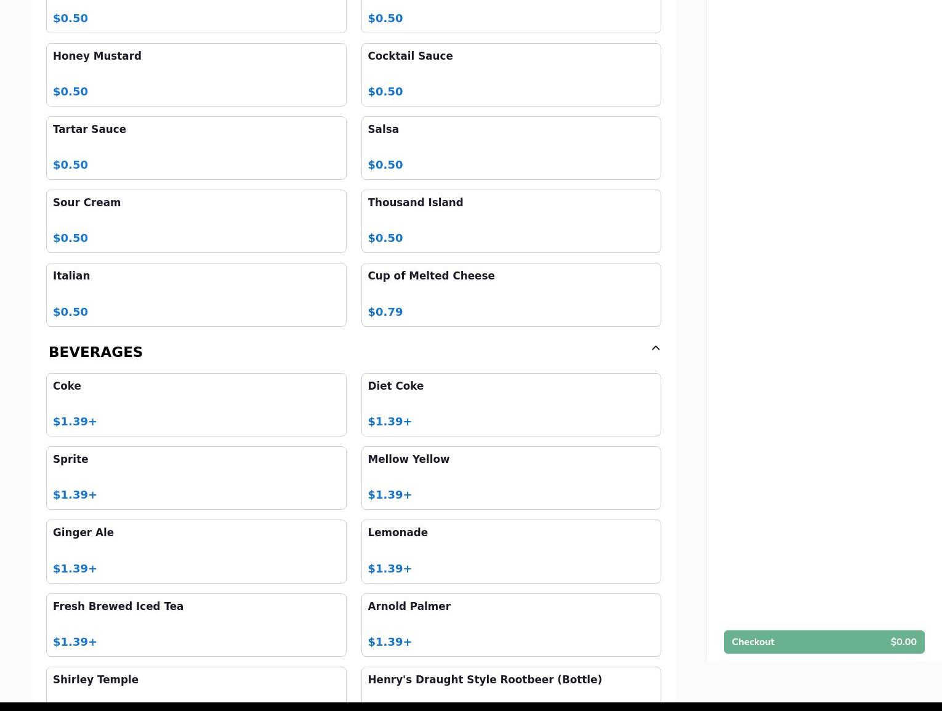Image resolution: width=942 pixels, height=711 pixels.
Task: Select the Sprite beverage card
Action: click(196, 478)
